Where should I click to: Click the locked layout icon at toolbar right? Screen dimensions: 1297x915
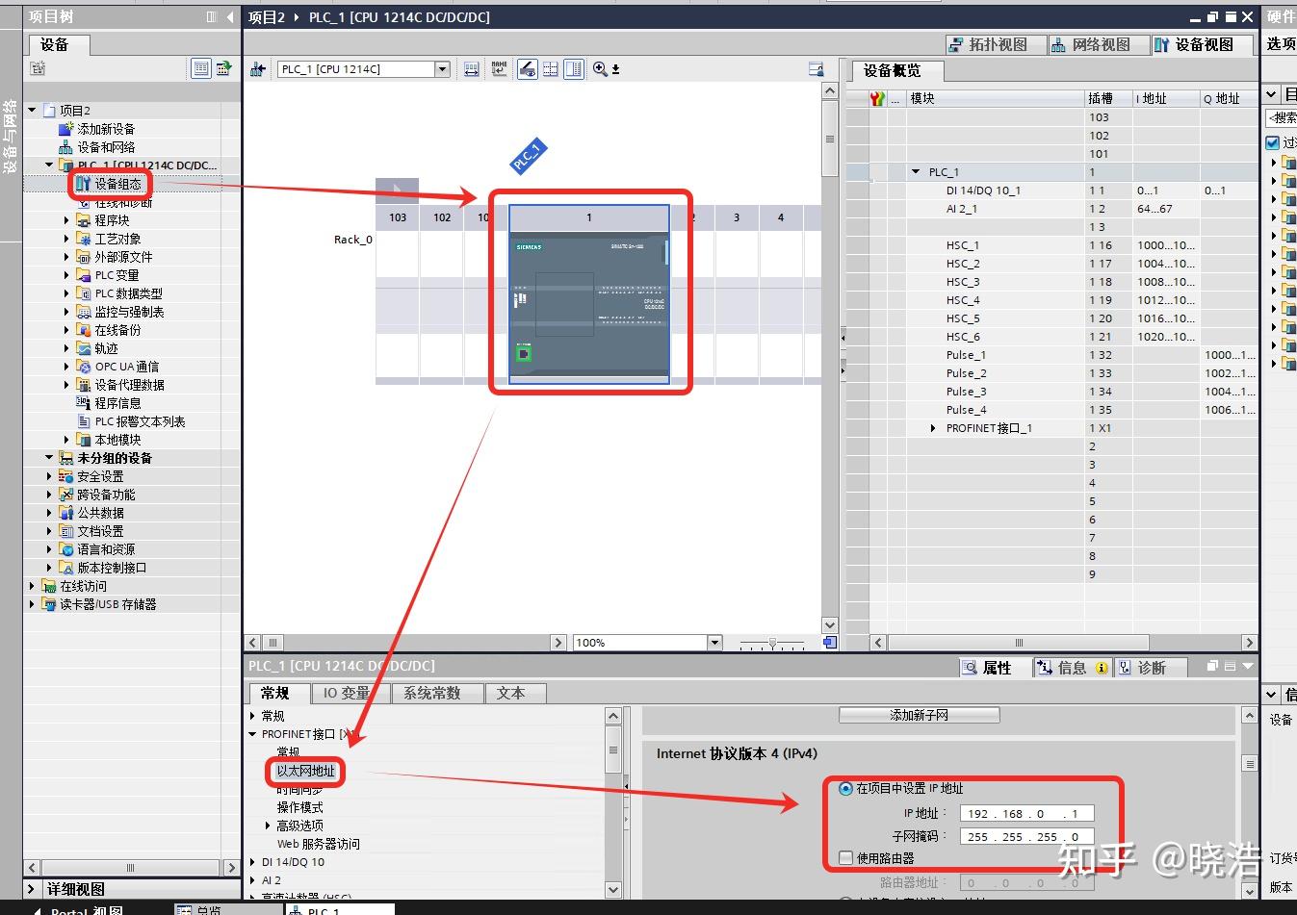point(816,69)
